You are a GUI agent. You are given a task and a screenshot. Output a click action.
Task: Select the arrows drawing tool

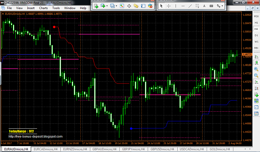(x=218, y=6)
